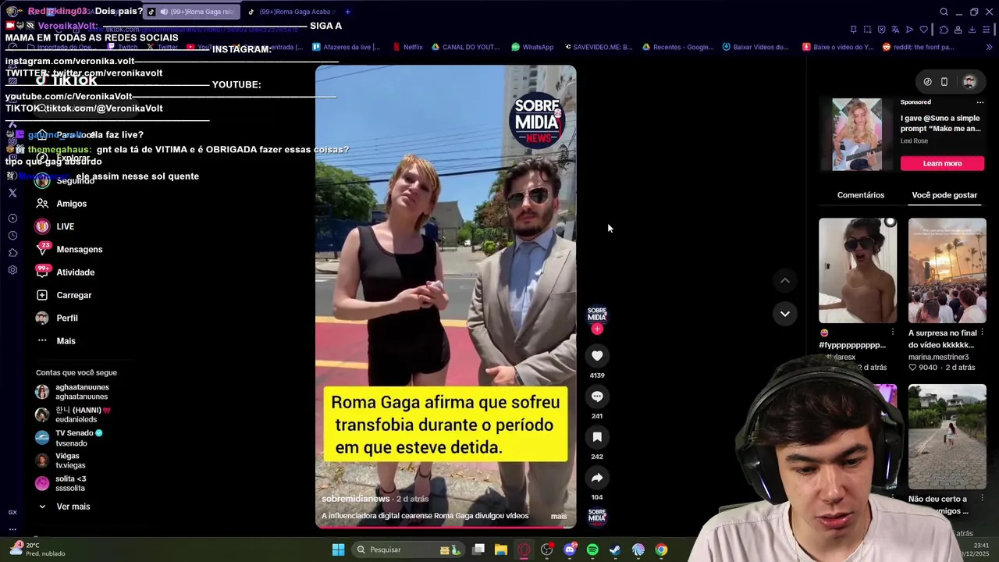This screenshot has width=999, height=562.
Task: Open recommended video of woman with sunglasses
Action: click(858, 270)
